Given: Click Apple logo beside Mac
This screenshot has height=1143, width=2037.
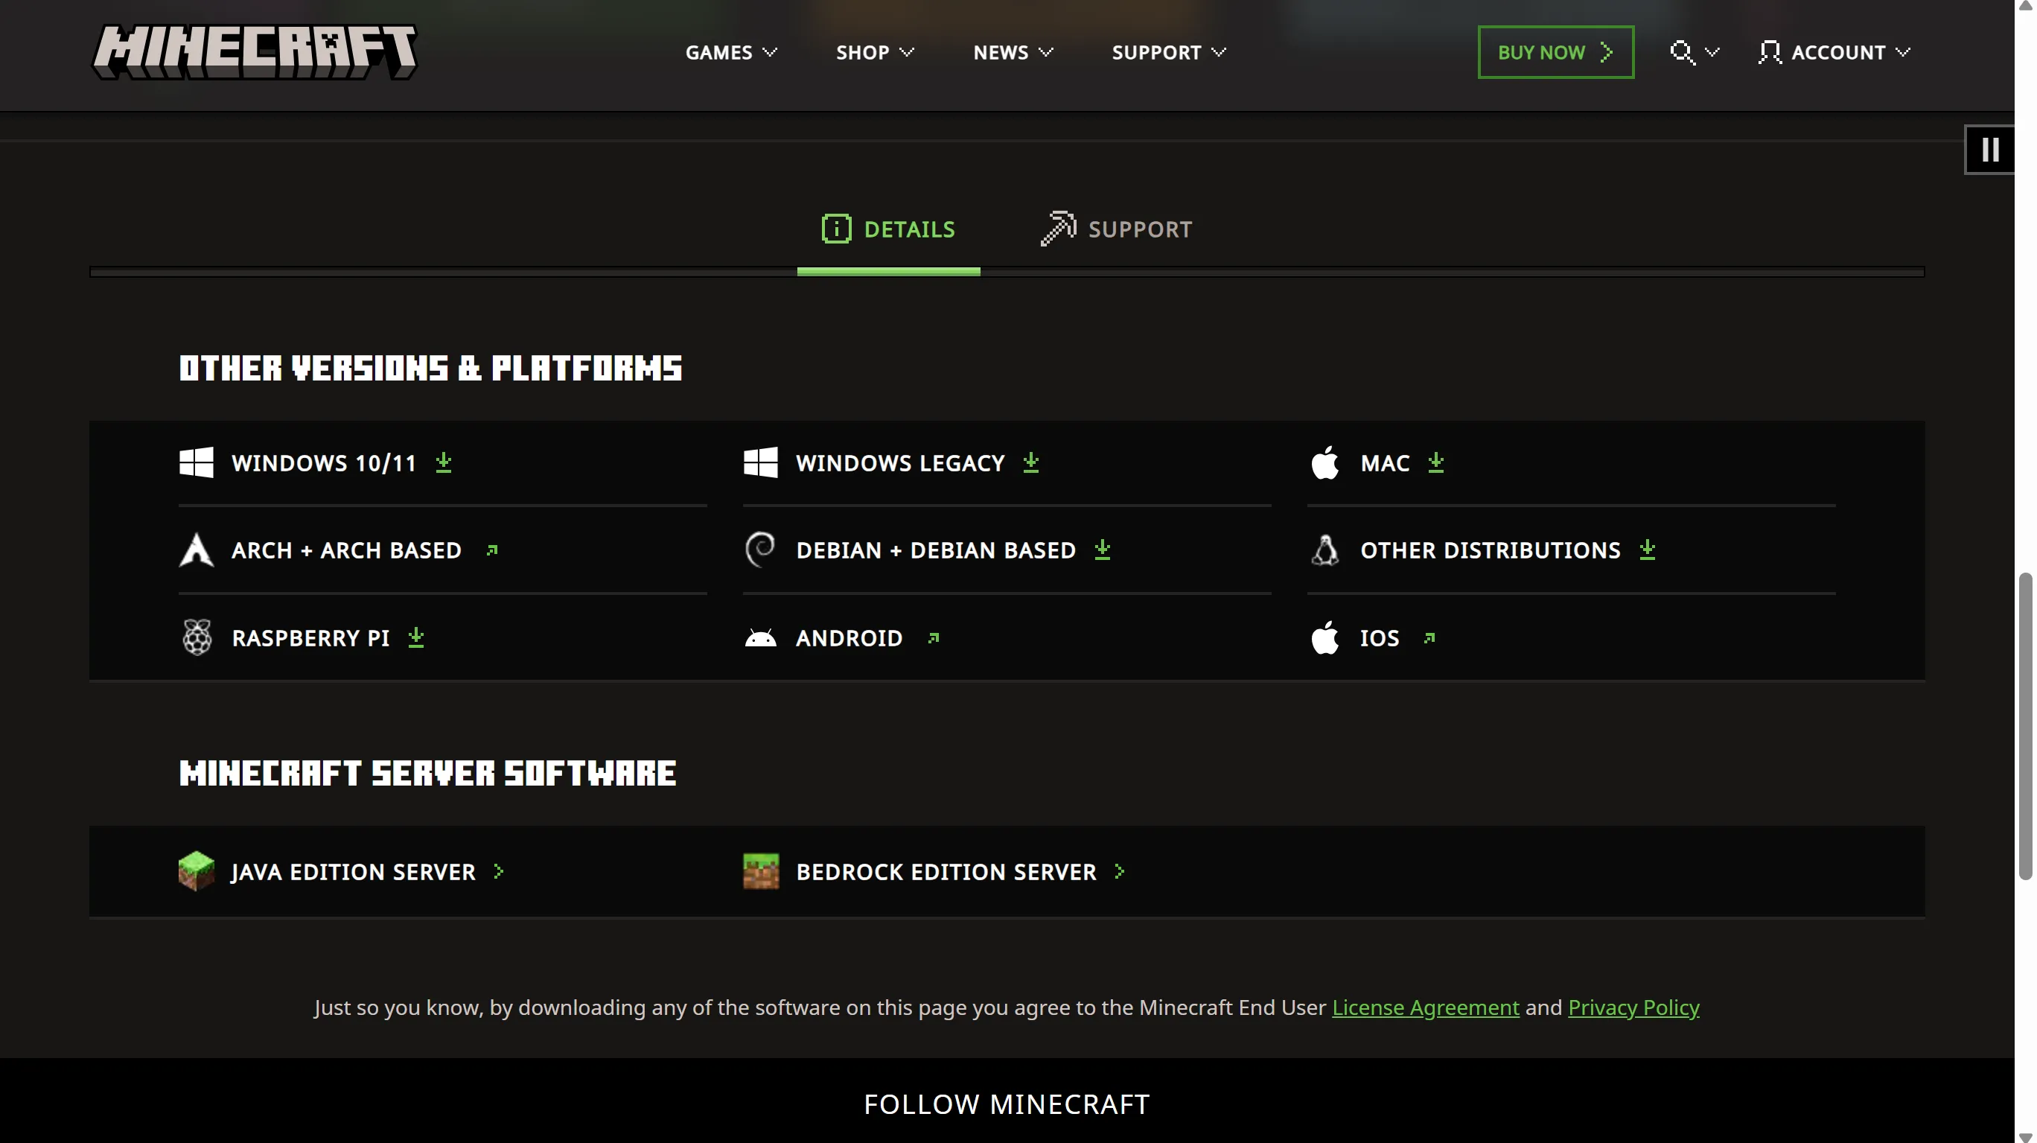Looking at the screenshot, I should (x=1325, y=462).
